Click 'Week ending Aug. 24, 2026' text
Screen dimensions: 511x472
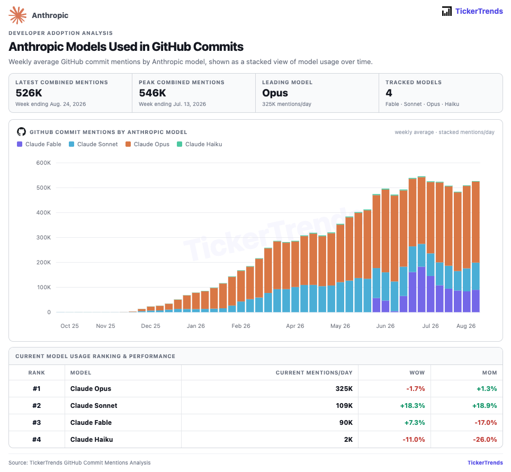tap(51, 104)
